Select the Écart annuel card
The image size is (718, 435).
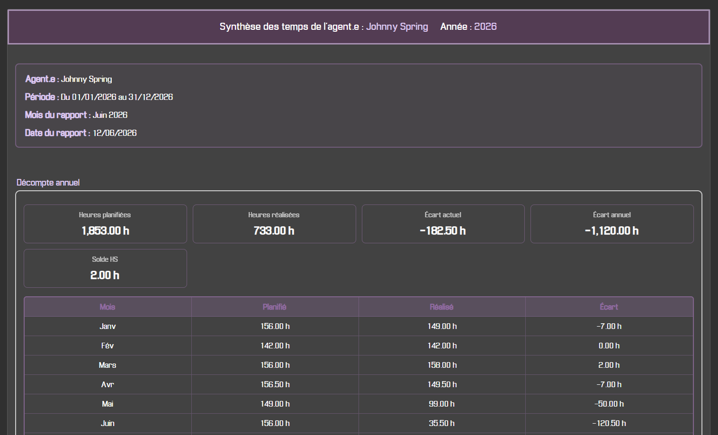click(612, 224)
